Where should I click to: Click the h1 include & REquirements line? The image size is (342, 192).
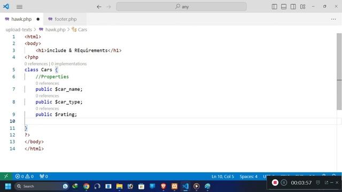coord(79,51)
